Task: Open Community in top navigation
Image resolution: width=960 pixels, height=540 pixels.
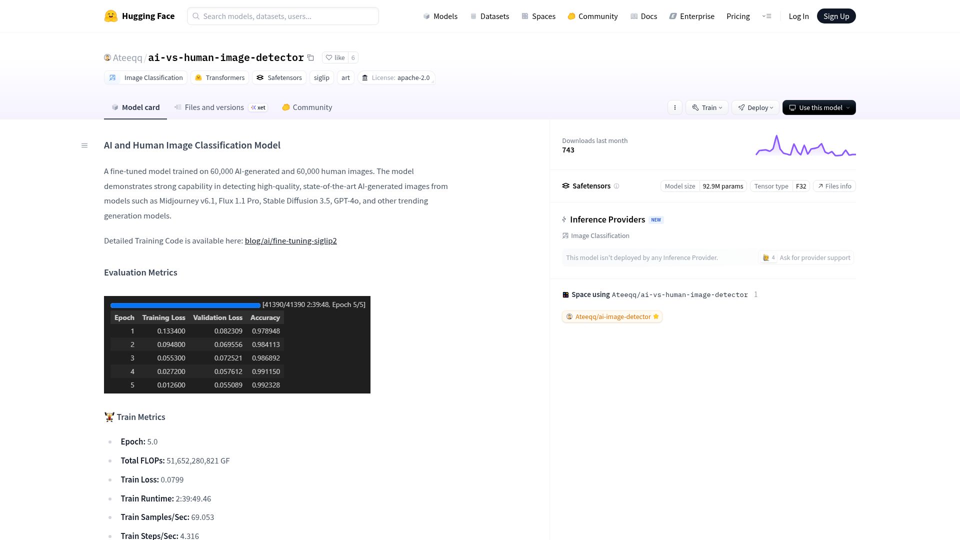Action: point(593,16)
